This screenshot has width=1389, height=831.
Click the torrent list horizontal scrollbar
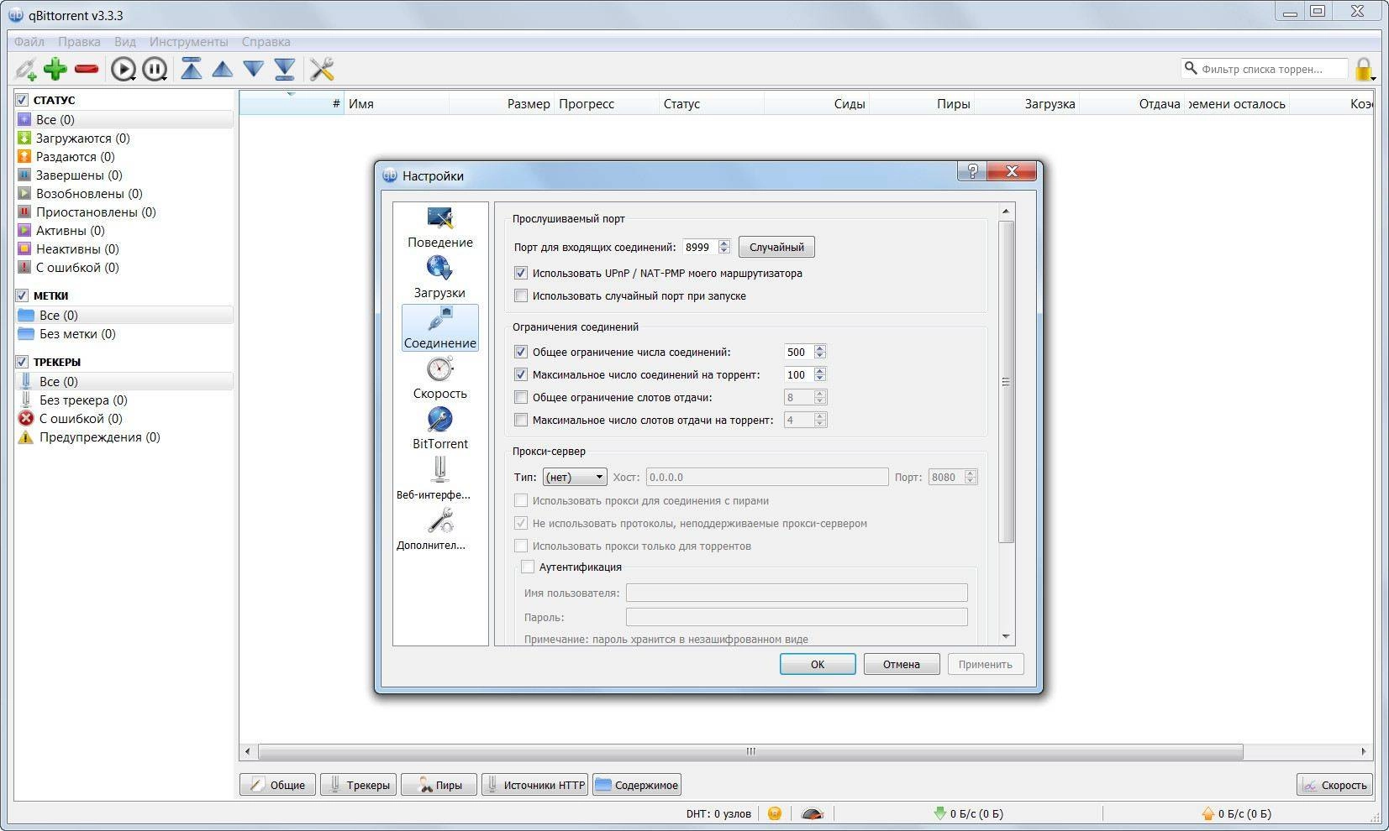[750, 751]
